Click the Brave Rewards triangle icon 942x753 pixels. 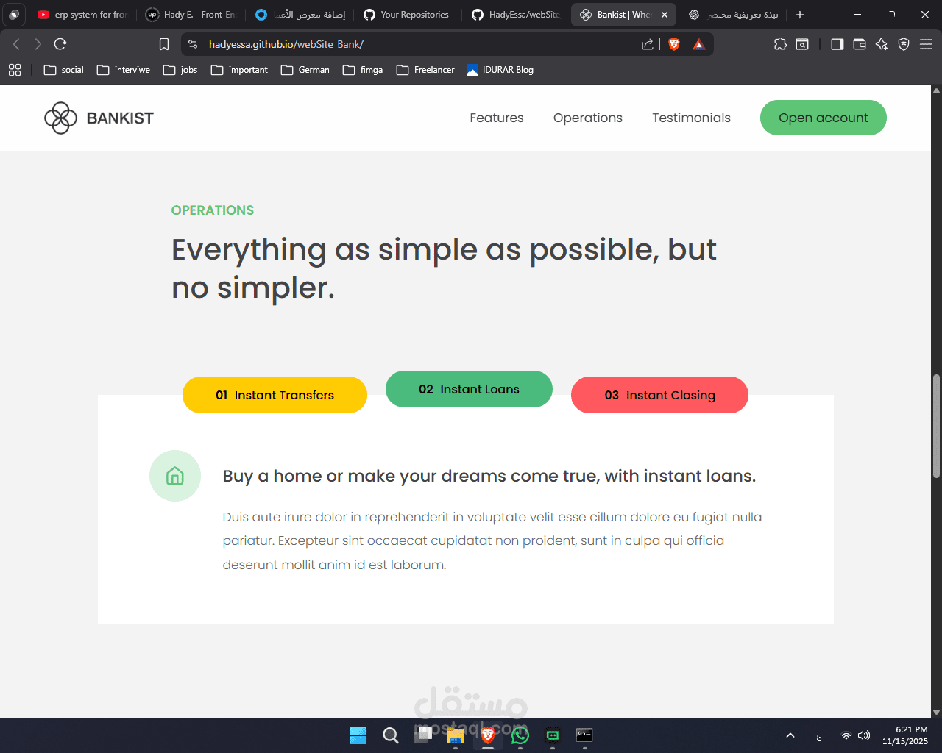click(698, 44)
